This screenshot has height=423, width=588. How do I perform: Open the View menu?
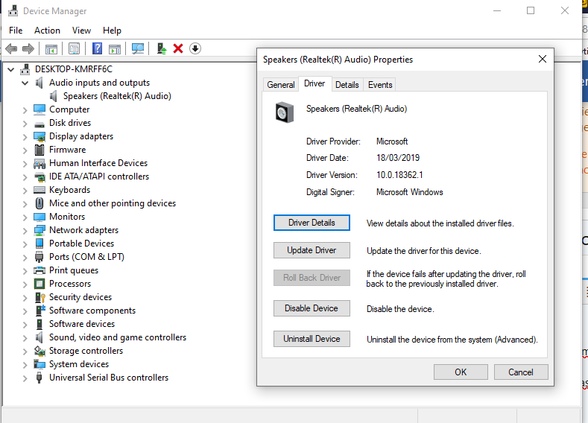pos(81,31)
